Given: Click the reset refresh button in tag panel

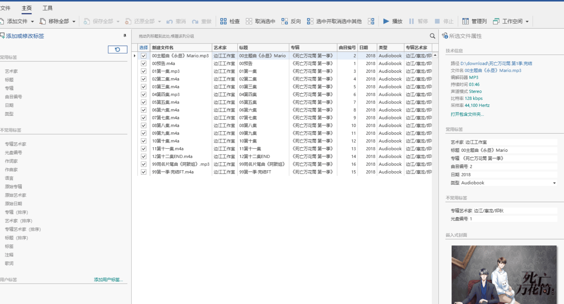Looking at the screenshot, I should 118,49.
